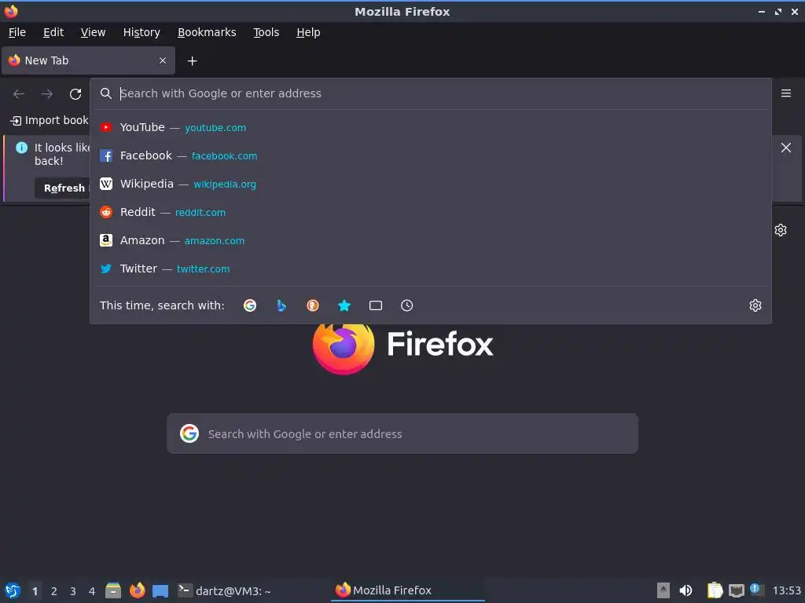Switch to workspace 1

click(x=35, y=591)
